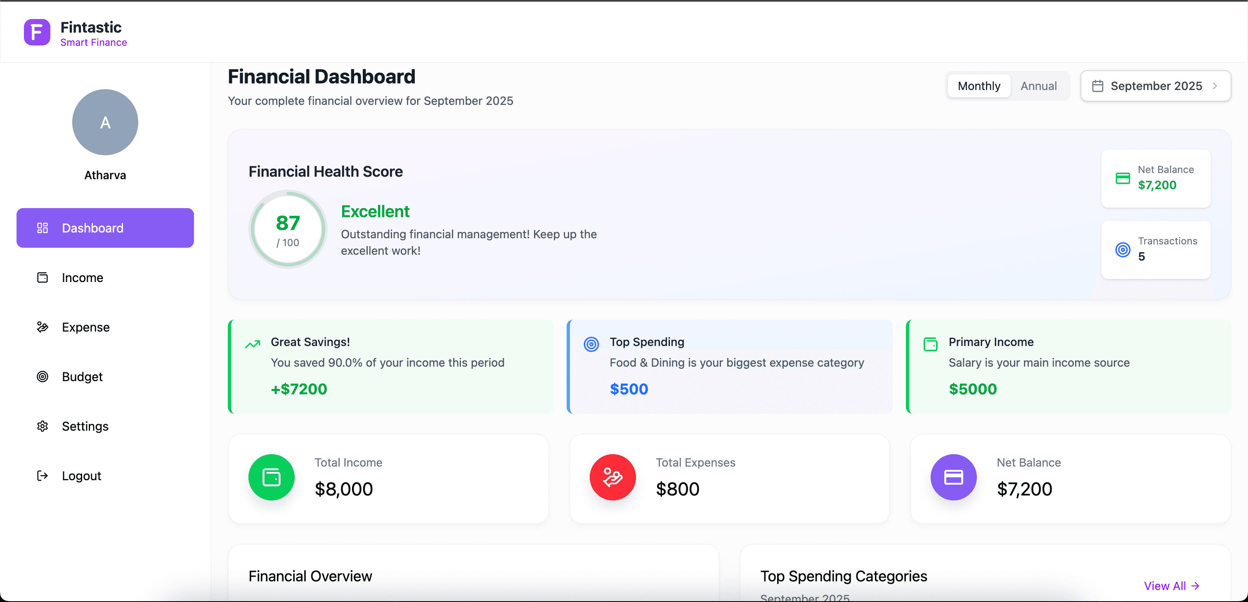Screen dimensions: 1248x602
Task: Click the Income wallet icon
Action: click(x=43, y=277)
